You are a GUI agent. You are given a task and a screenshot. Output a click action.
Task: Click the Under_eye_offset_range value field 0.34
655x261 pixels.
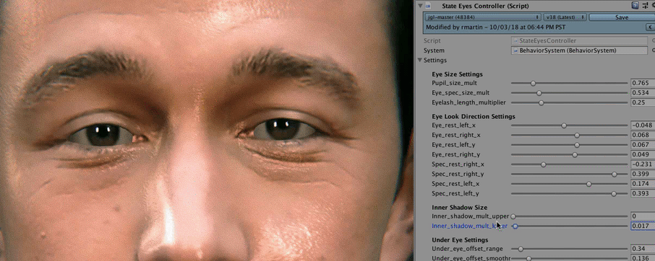point(643,249)
